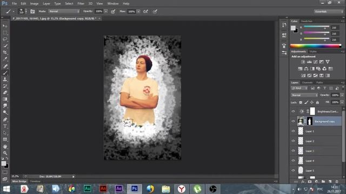346x194 pixels.
Task: Select the Spot Healing Brush tool
Action: click(x=5, y=66)
